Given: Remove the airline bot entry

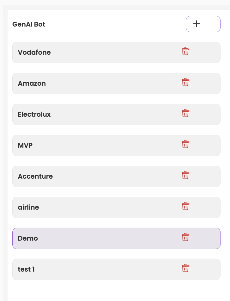Looking at the screenshot, I should coord(185,206).
